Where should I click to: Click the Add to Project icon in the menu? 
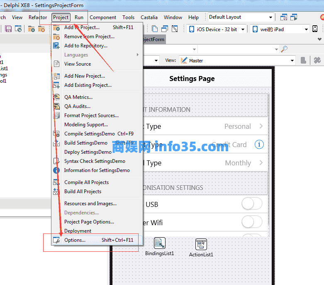tap(56, 28)
